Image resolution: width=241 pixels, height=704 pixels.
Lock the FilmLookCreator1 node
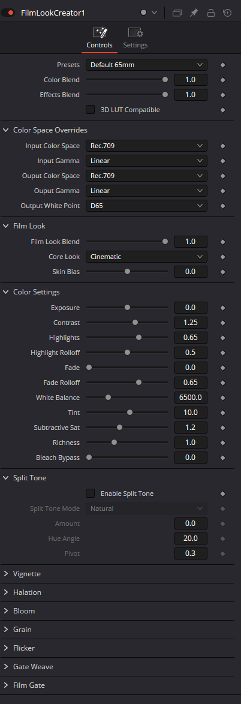pos(210,13)
